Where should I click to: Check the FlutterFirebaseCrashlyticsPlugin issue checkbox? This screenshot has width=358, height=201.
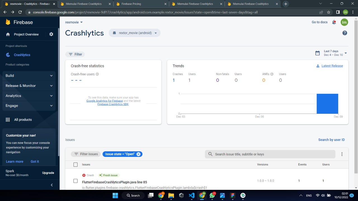76,181
